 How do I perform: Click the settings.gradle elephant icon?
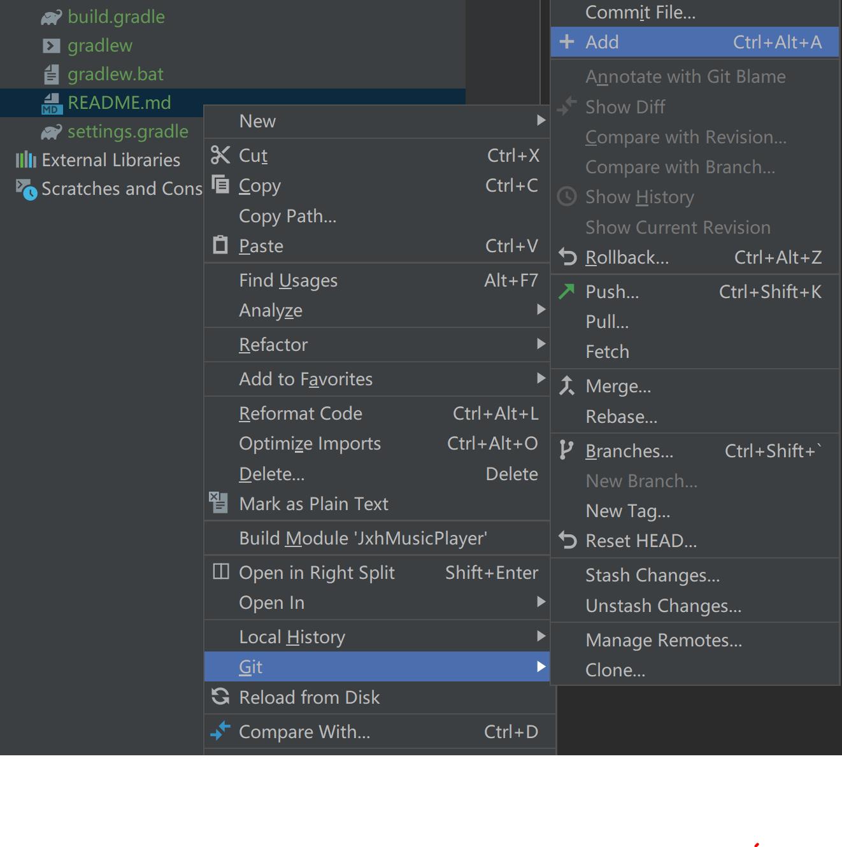(52, 132)
